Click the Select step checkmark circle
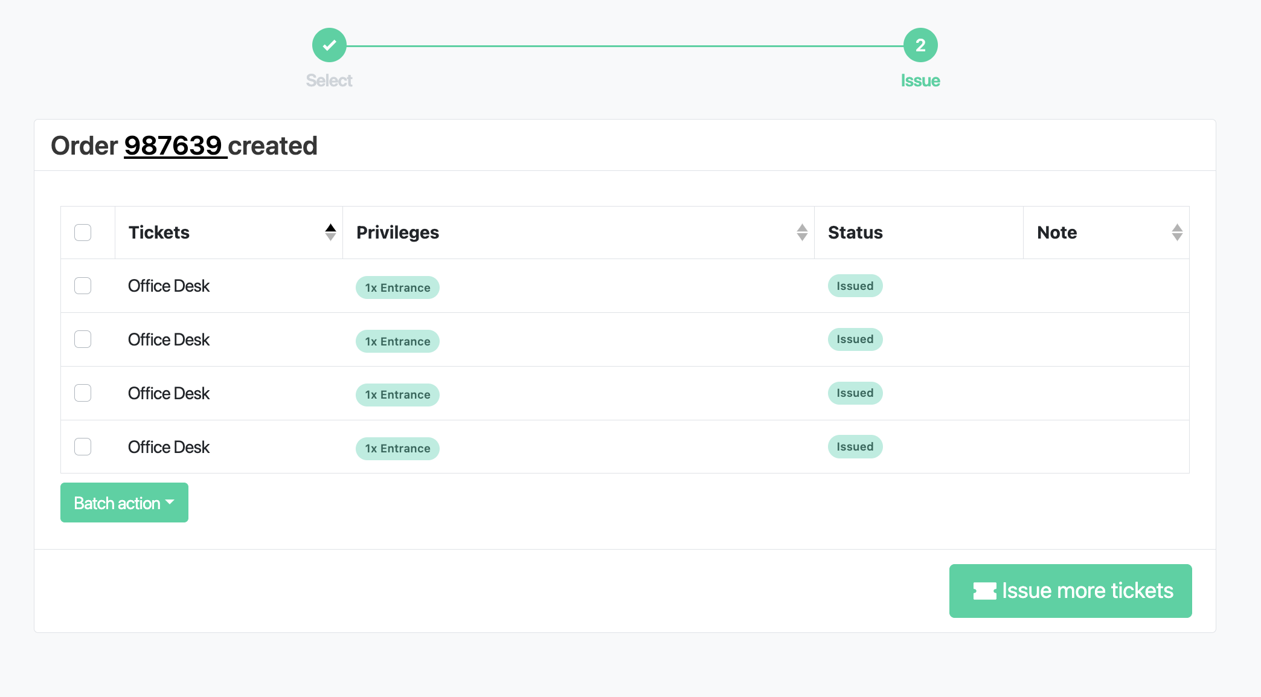This screenshot has height=697, width=1261. coord(329,45)
